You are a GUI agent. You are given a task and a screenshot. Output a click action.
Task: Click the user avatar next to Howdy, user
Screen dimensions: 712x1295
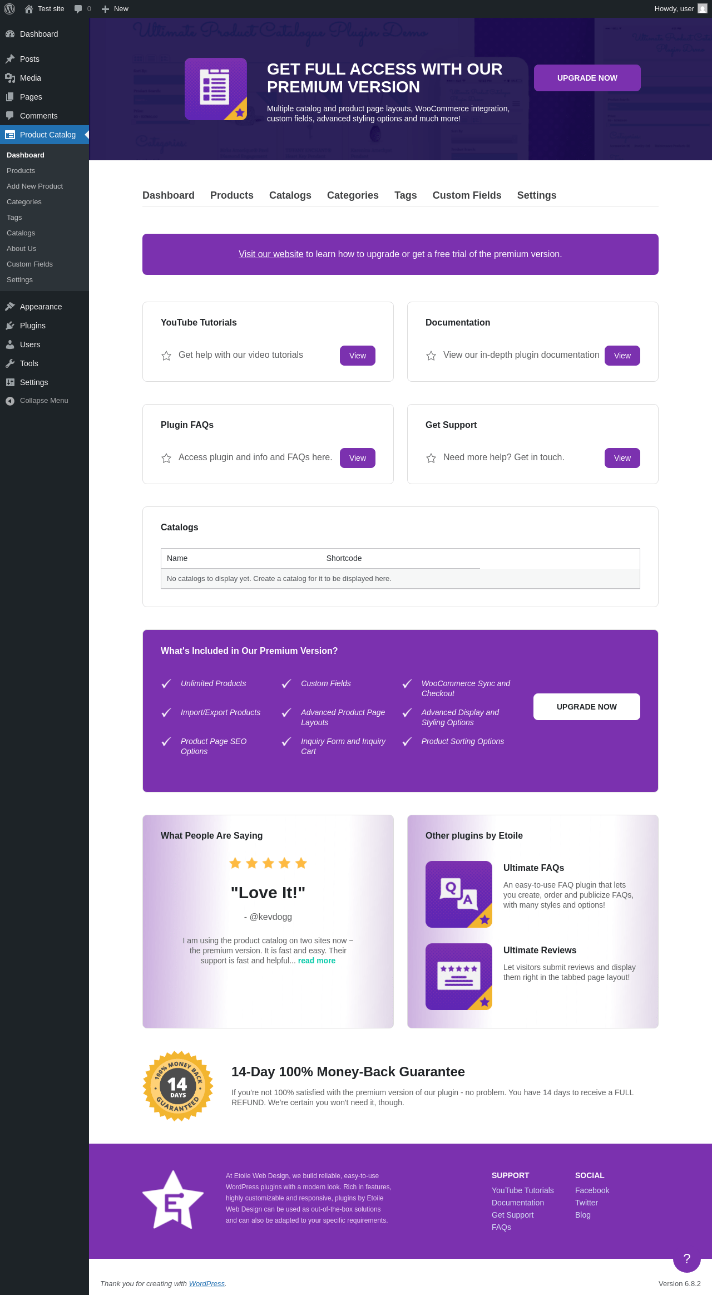(703, 9)
